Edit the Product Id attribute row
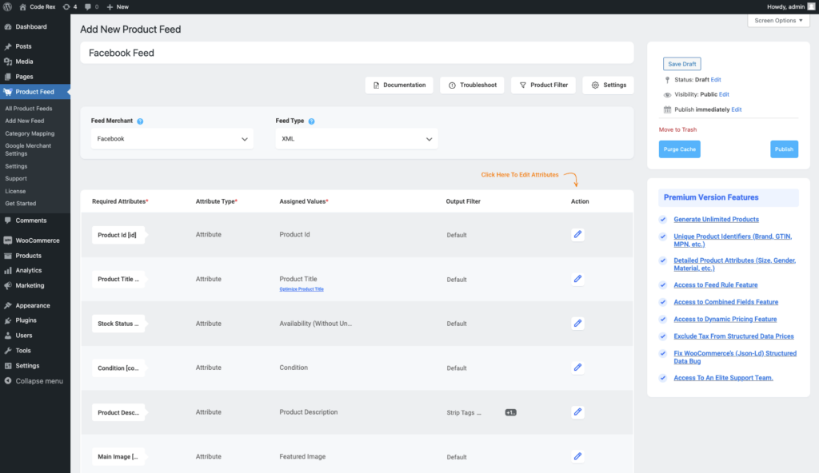Screen dimensions: 819x473 click(x=577, y=234)
